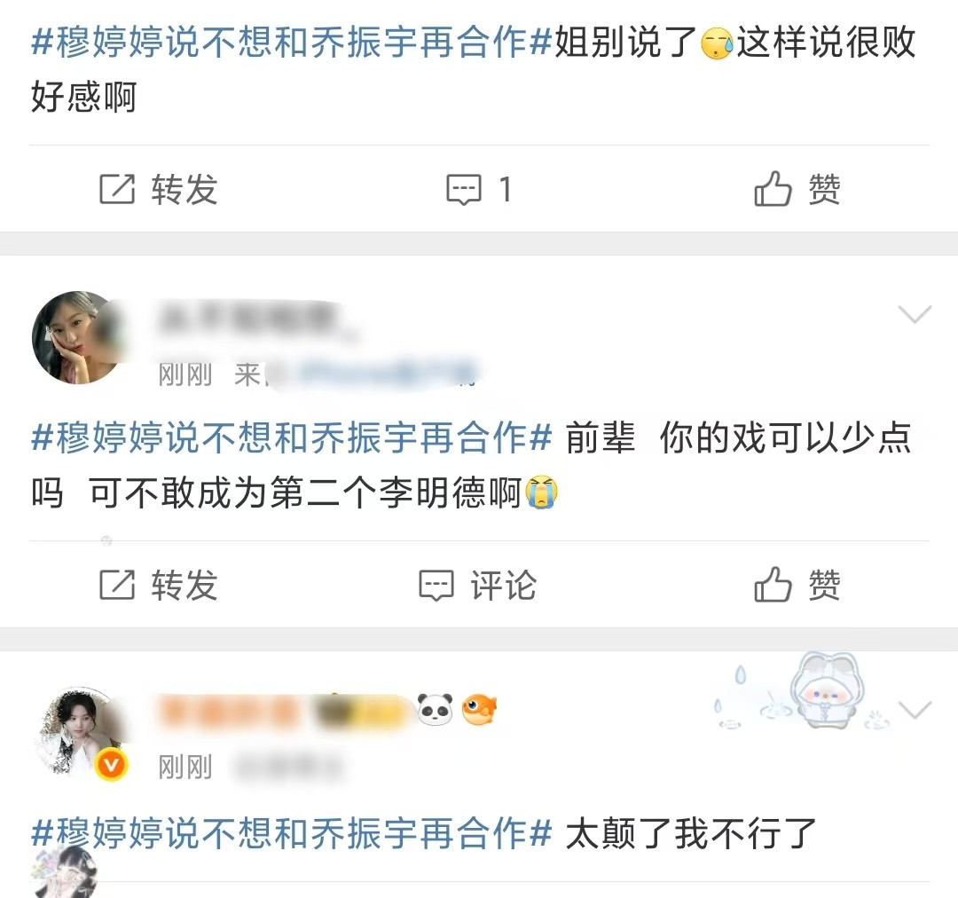Click the orange V verified badge
Image resolution: width=958 pixels, height=898 pixels.
coord(111,764)
